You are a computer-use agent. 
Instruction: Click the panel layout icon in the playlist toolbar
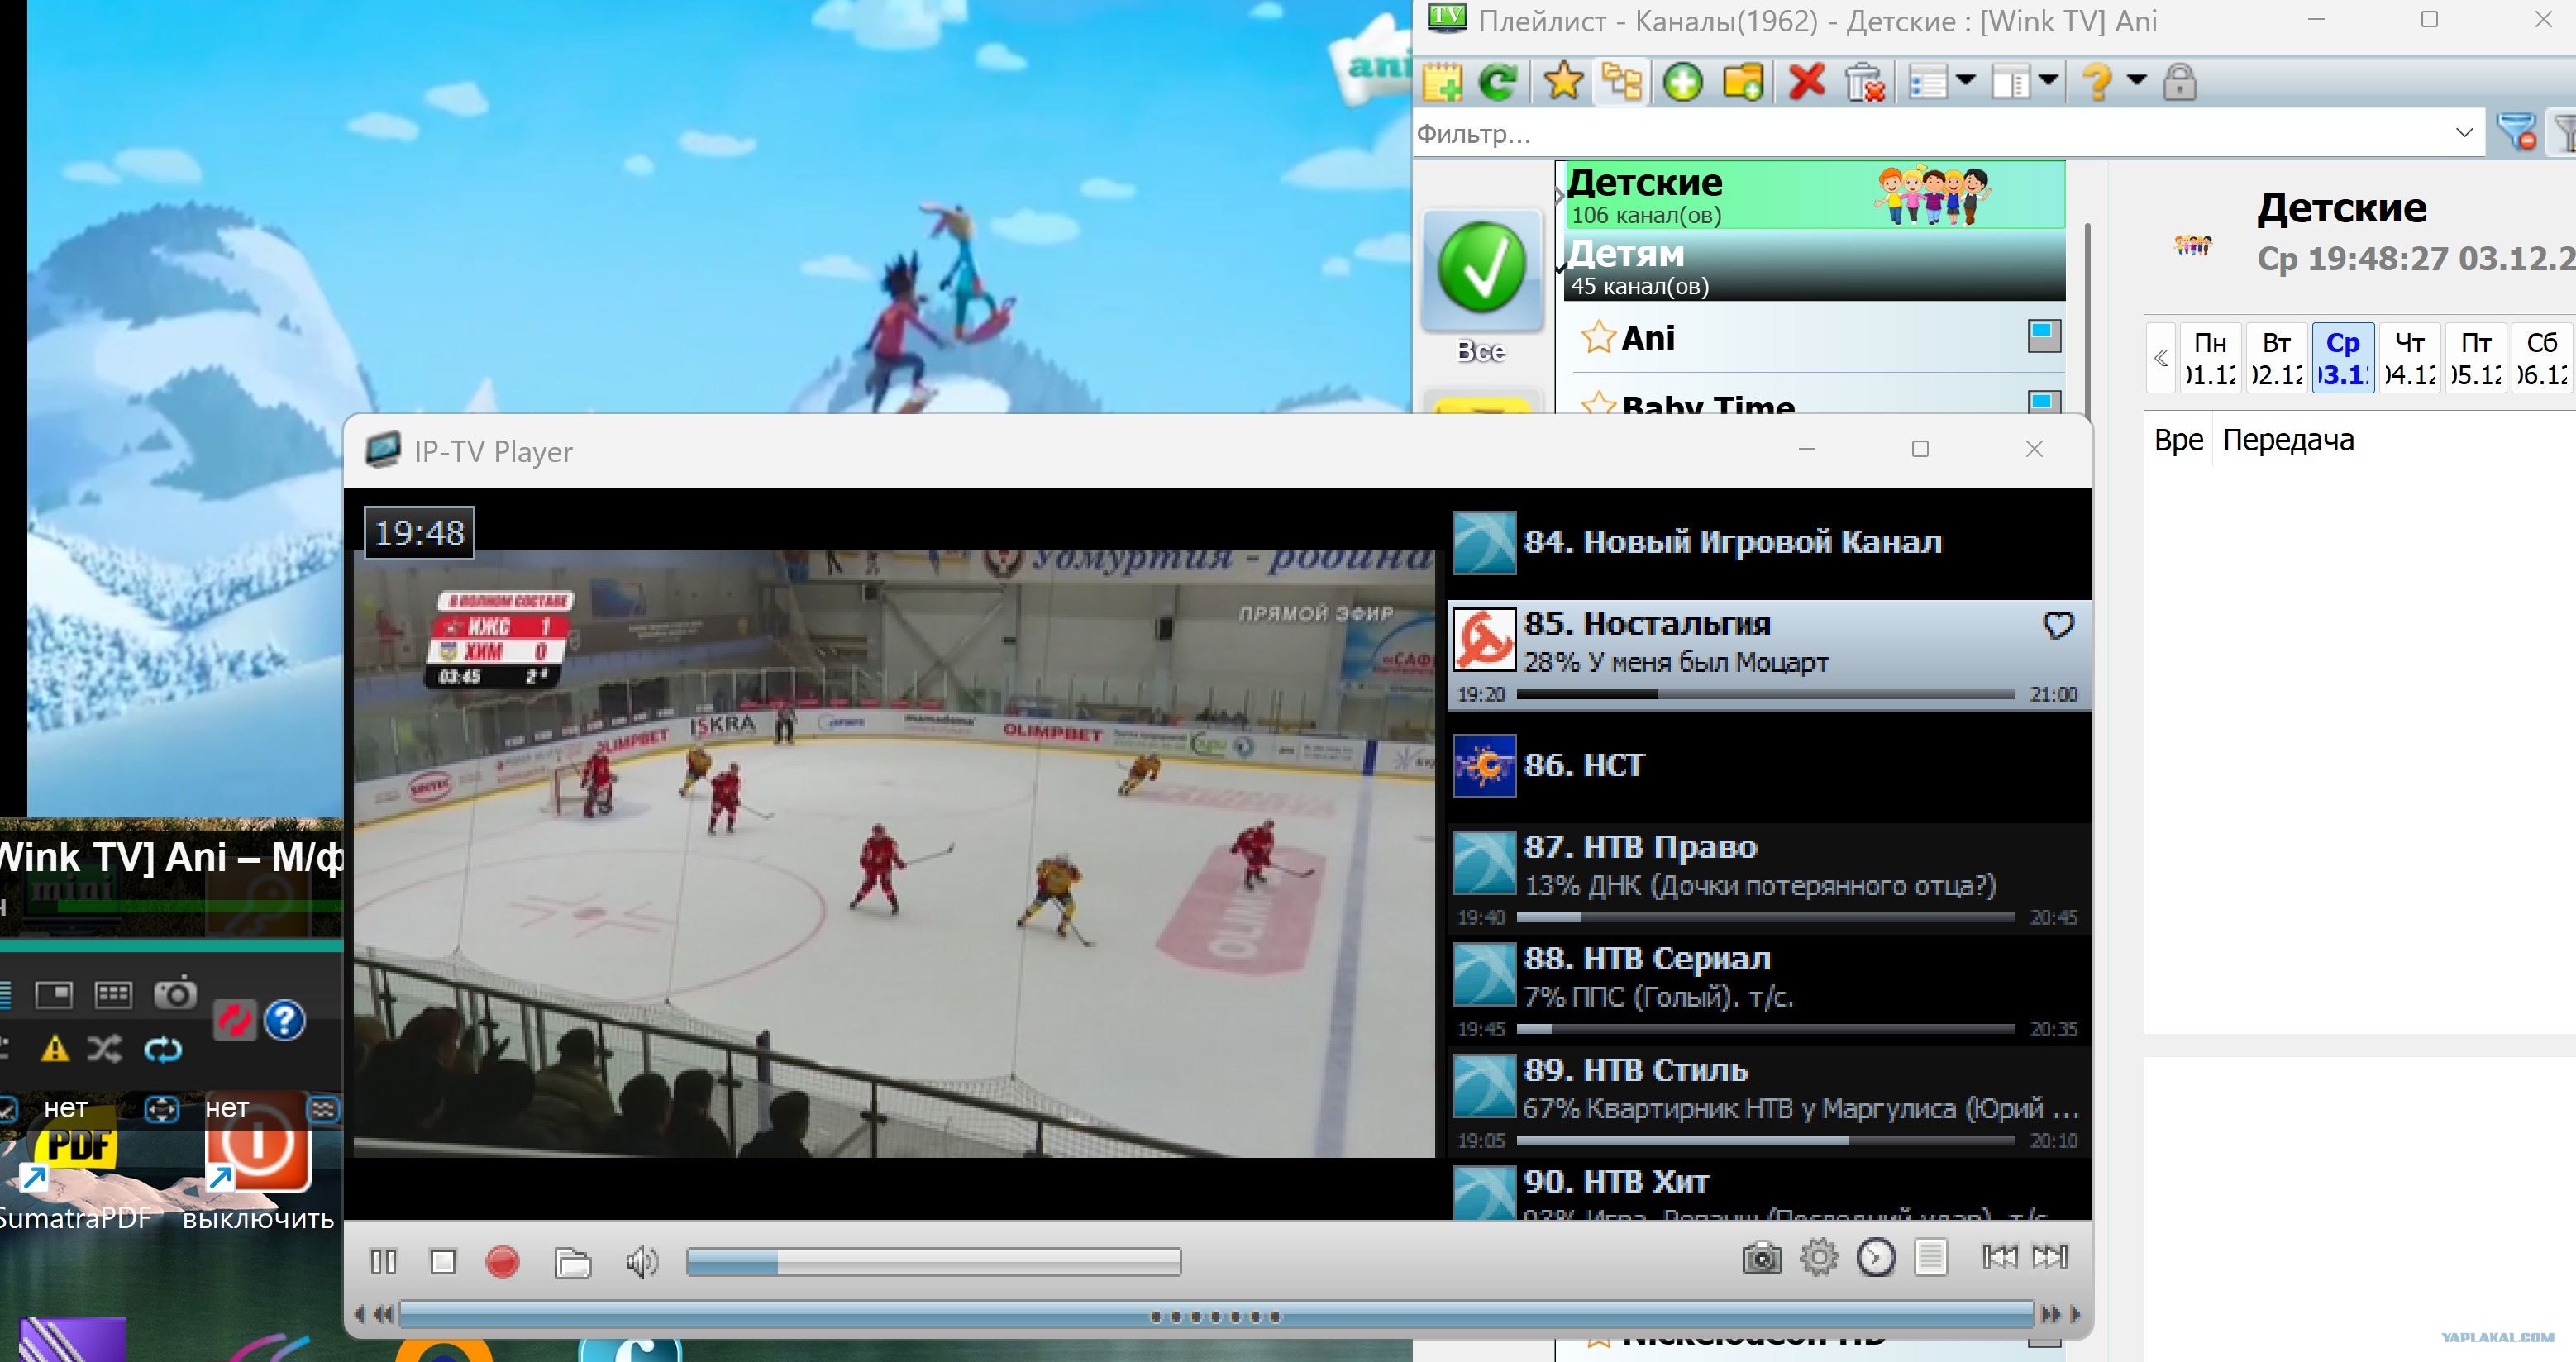tap(2010, 82)
